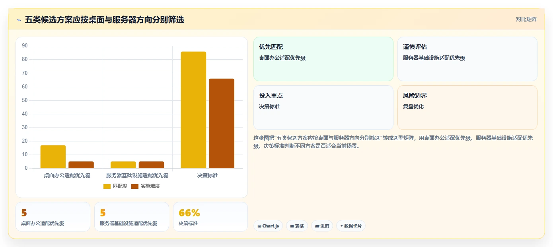Click the stat card showing 5 桌面办公适配优先级

click(53, 217)
